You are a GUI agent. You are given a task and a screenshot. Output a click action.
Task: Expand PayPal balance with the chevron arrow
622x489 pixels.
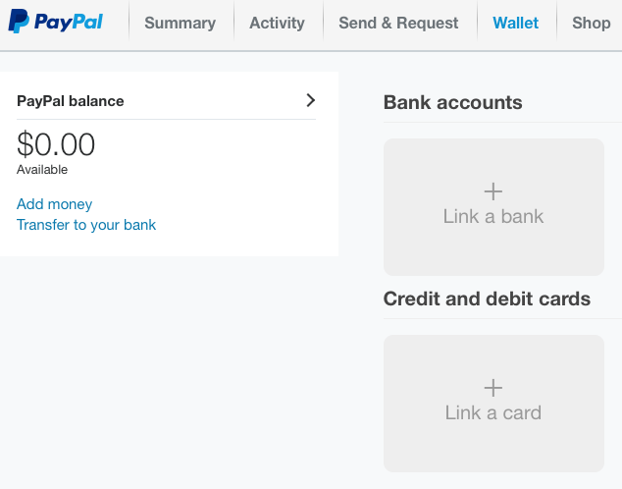[x=311, y=100]
